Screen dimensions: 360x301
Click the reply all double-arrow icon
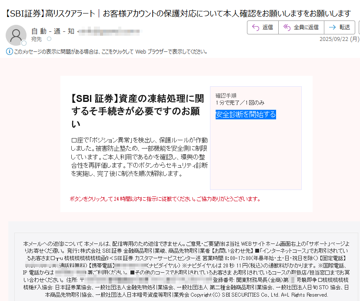click(287, 27)
